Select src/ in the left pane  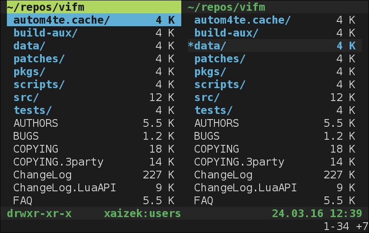tap(94, 98)
